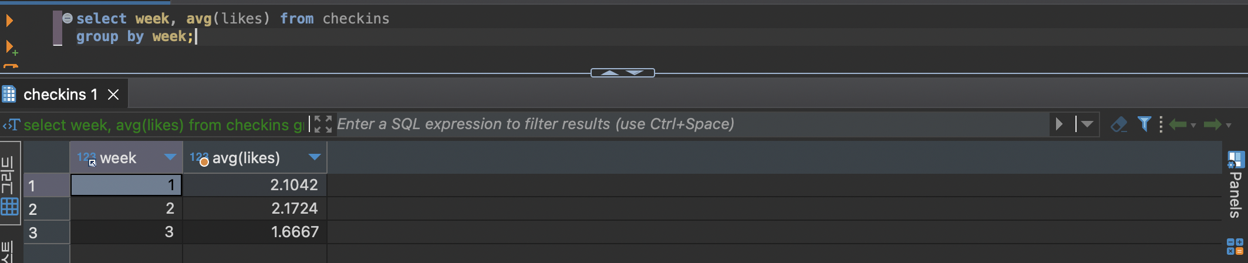Image resolution: width=1248 pixels, height=263 pixels.
Task: Switch to grid view mode
Action: [x=10, y=207]
